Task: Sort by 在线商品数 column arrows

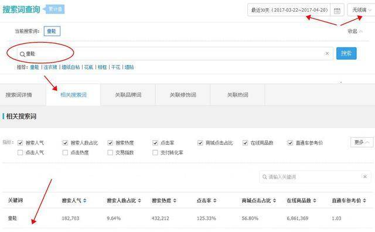Action: pyautogui.click(x=315, y=200)
